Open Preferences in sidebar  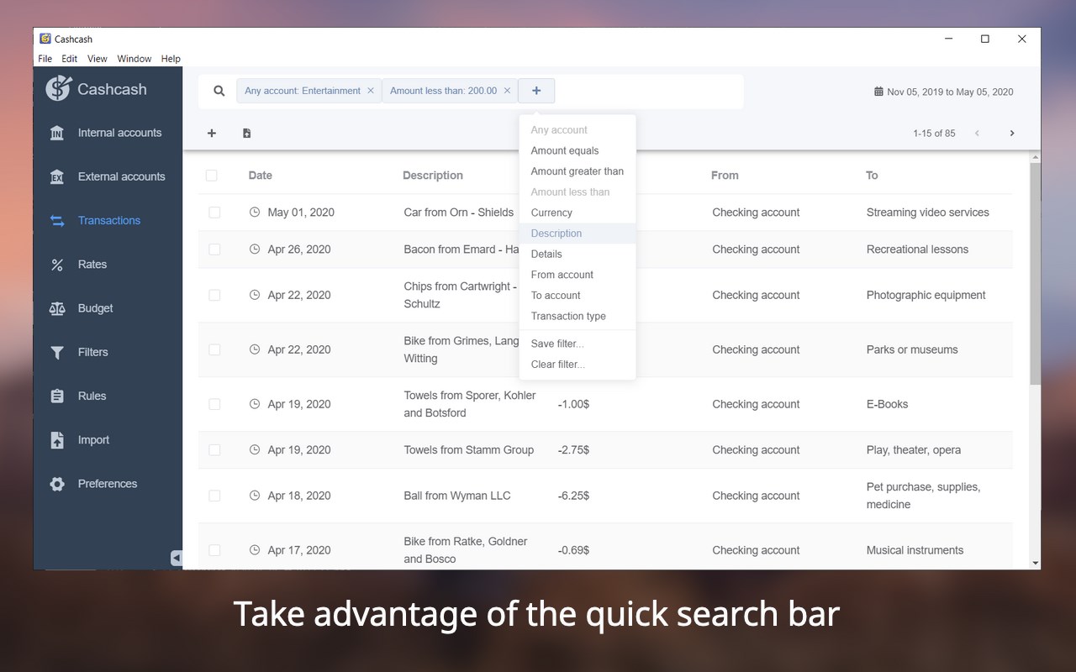[x=108, y=484]
